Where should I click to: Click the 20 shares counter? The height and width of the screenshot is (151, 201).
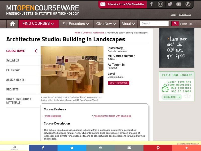14,148
